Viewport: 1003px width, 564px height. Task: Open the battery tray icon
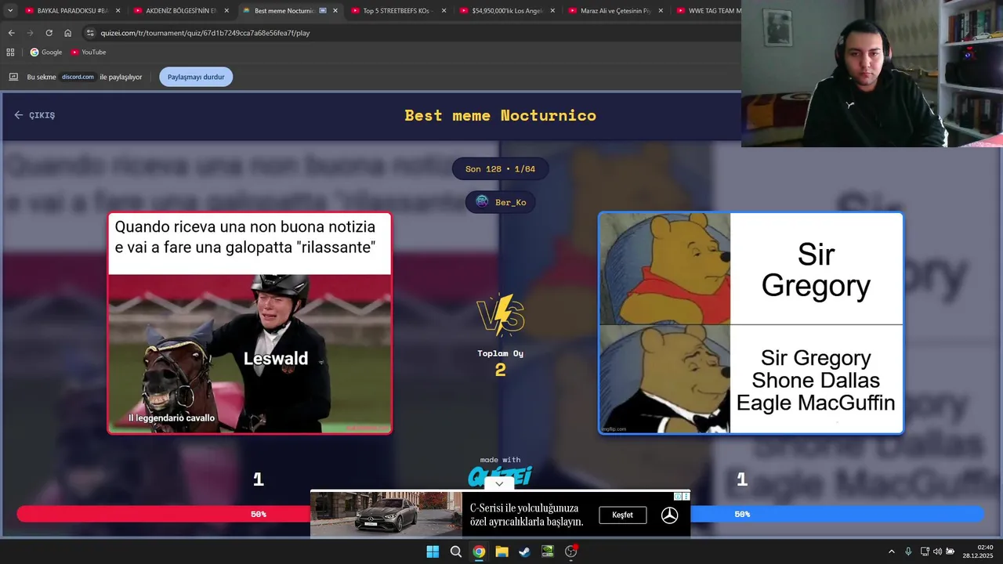tap(950, 551)
